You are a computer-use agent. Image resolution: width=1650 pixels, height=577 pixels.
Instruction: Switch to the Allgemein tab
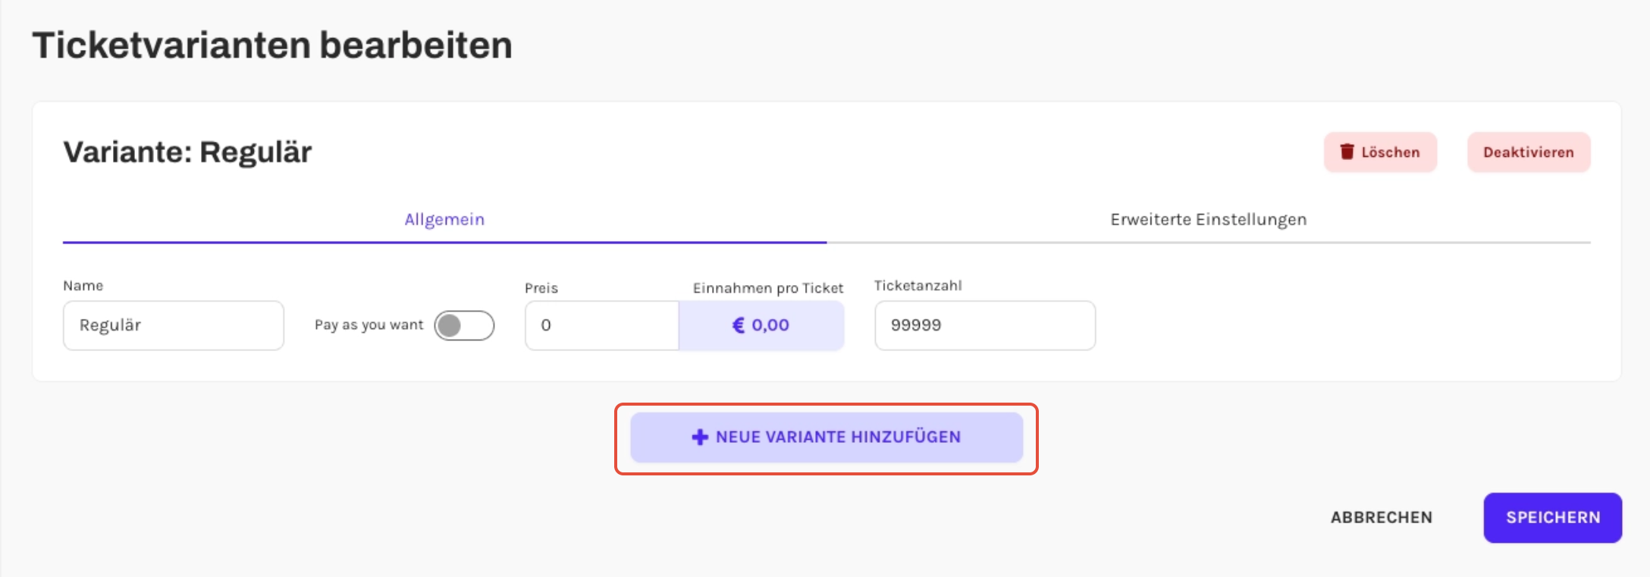point(444,220)
